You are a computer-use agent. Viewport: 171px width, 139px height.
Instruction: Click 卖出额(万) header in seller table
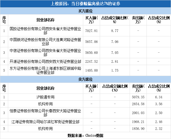click(x=138, y=88)
